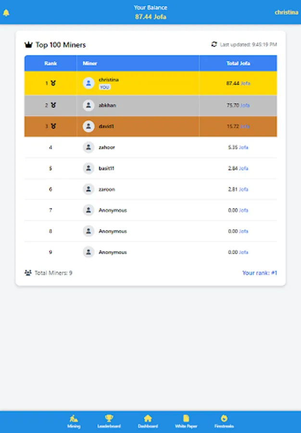Click the christina username in the header
The image size is (301, 433).
point(287,12)
